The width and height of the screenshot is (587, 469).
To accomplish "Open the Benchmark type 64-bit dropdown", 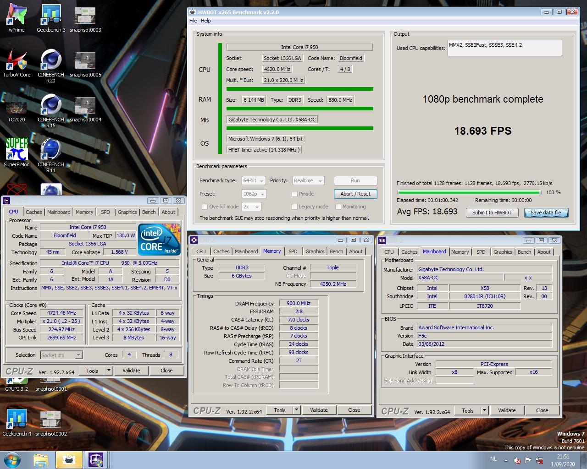I will (254, 180).
